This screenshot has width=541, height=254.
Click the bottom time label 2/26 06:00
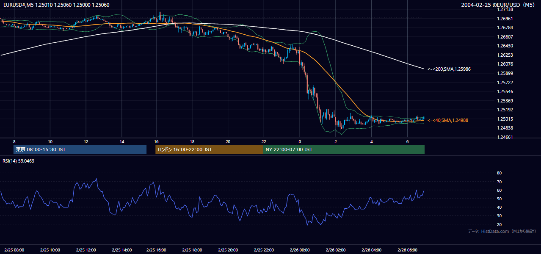(x=408, y=250)
